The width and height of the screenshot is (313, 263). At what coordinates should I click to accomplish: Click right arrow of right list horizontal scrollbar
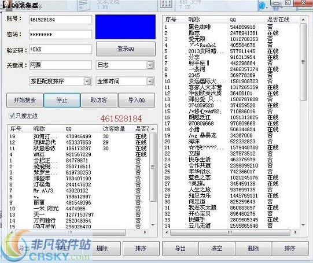coord(295,232)
